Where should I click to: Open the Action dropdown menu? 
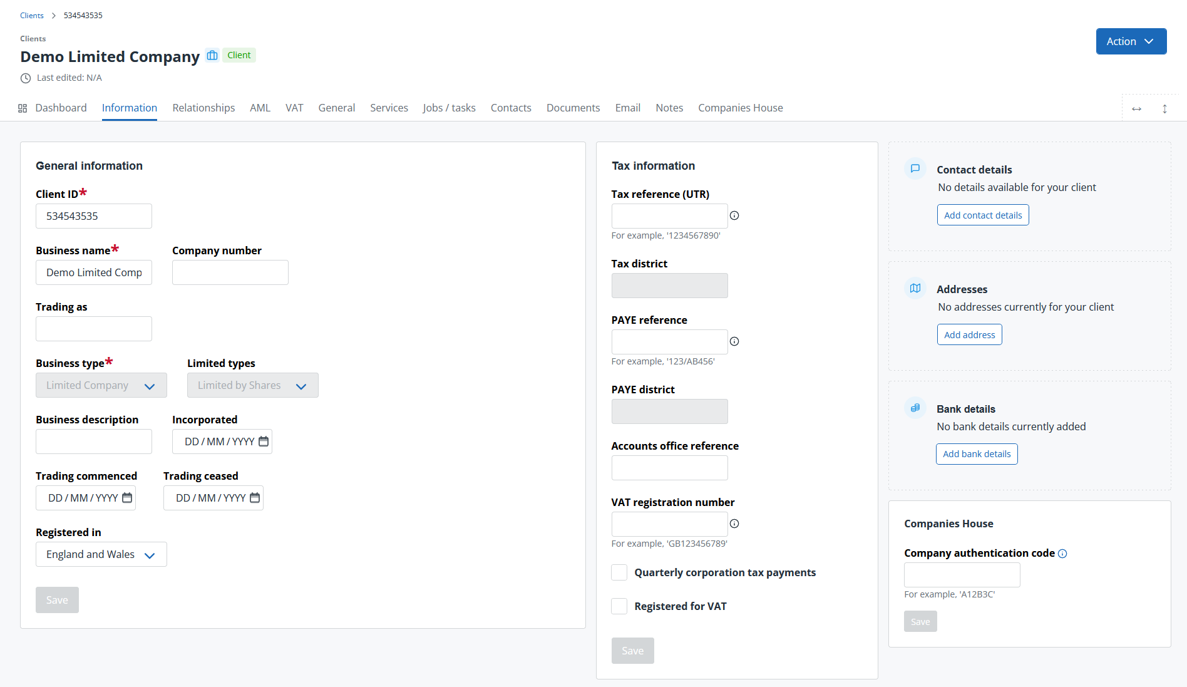pos(1131,41)
